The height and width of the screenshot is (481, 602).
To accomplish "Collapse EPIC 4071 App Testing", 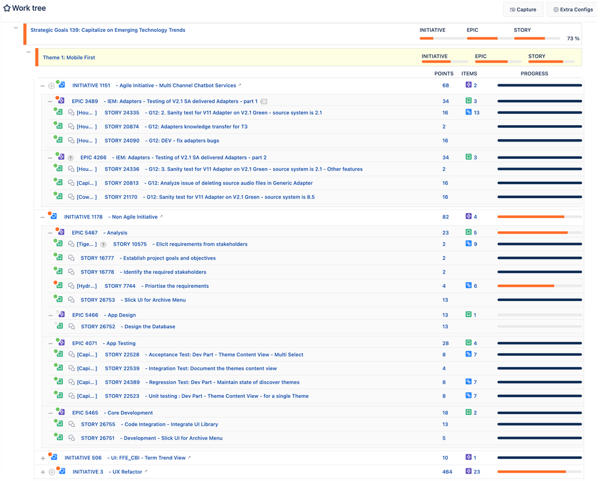I will pos(51,343).
